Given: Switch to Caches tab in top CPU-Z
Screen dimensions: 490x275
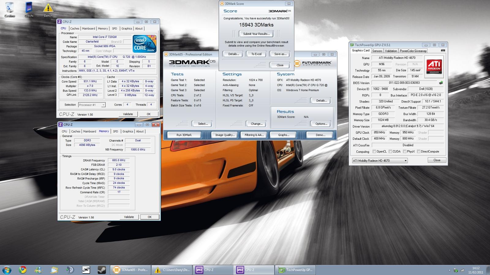Looking at the screenshot, I should [x=75, y=28].
